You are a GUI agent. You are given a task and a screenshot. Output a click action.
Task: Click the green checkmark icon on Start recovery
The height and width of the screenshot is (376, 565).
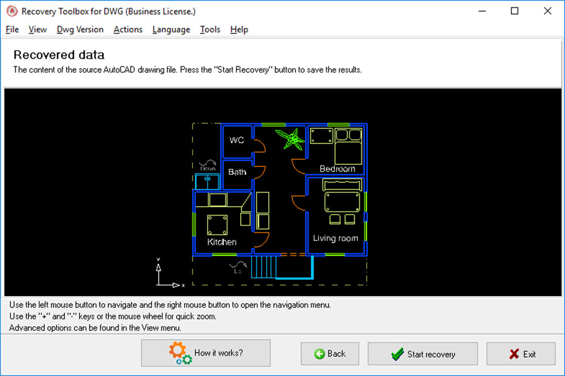click(x=397, y=354)
